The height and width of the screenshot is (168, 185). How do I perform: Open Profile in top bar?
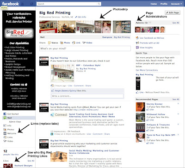(164, 4)
